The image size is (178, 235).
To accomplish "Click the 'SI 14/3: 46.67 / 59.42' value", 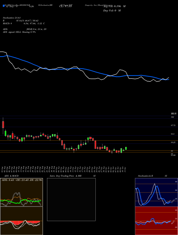I will pyautogui.click(x=27, y=21).
